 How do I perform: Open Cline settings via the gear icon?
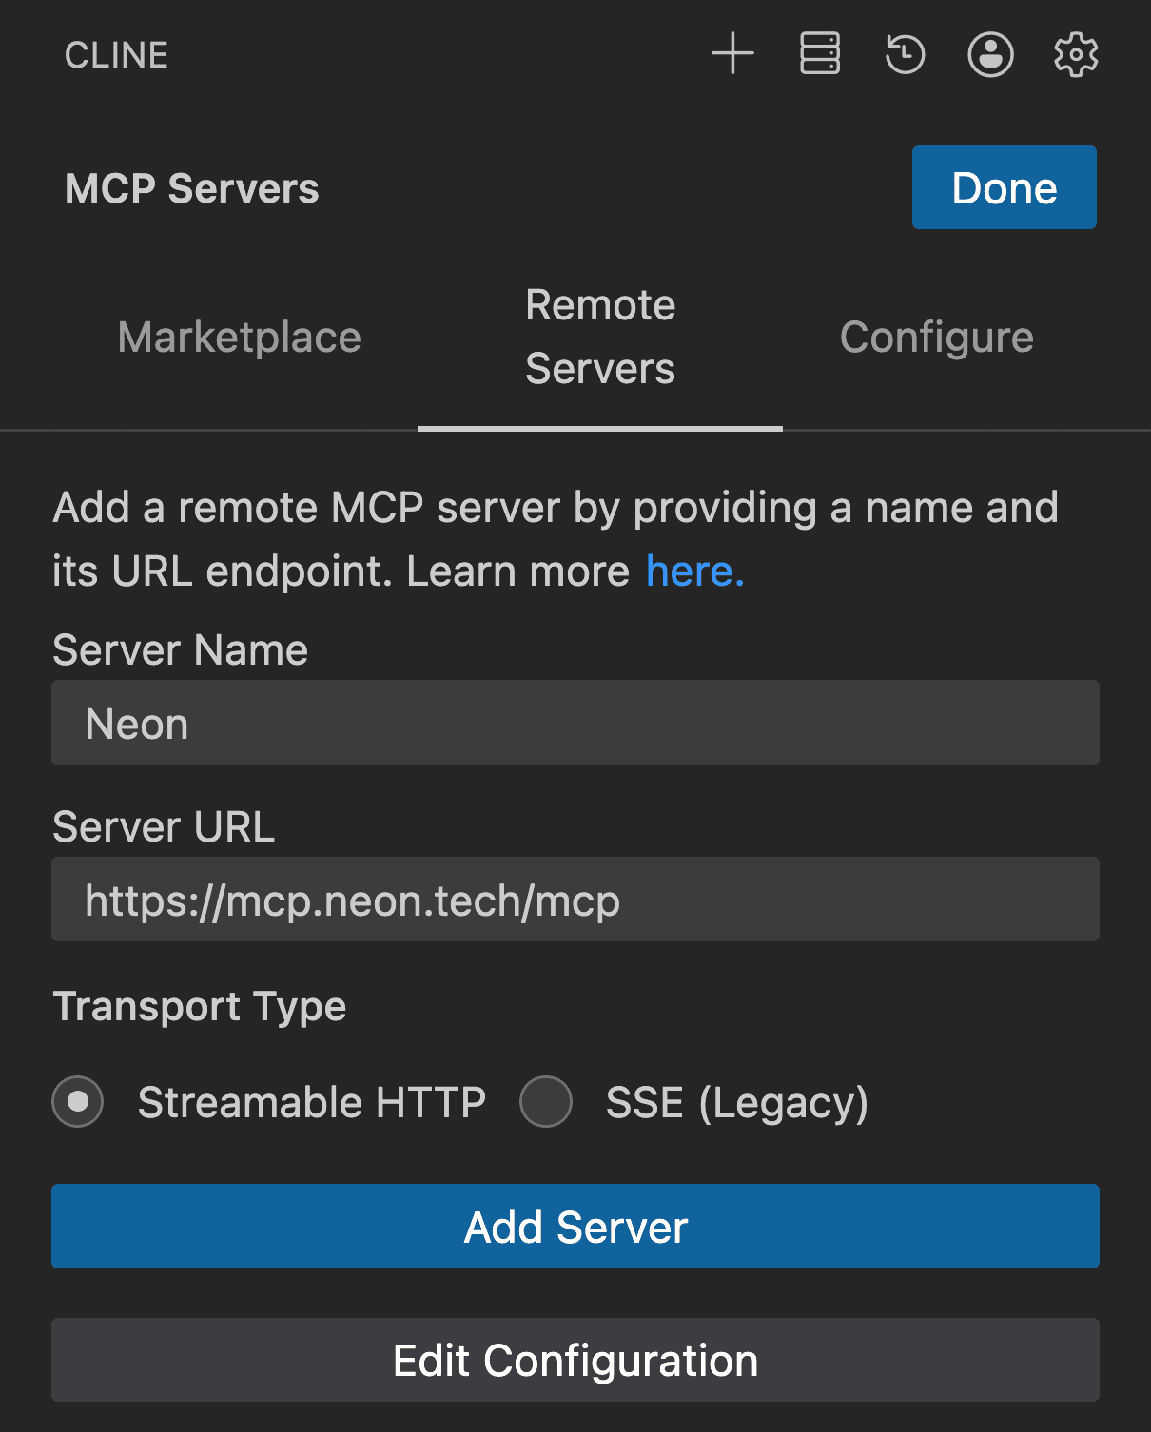coord(1075,54)
